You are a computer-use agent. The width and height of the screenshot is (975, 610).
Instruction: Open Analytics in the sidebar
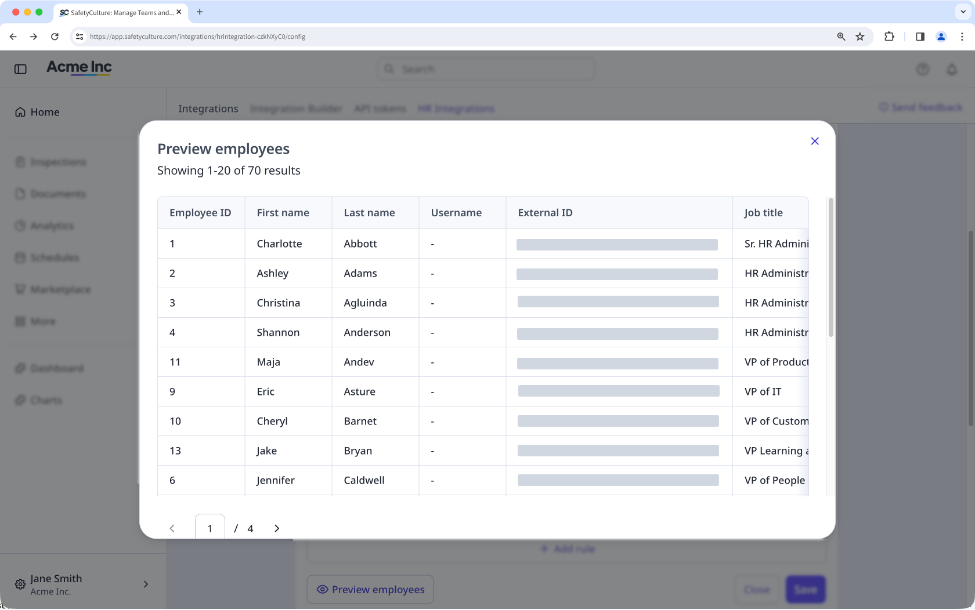coord(45,226)
